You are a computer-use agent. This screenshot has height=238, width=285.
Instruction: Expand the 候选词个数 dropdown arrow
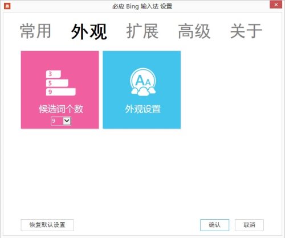click(x=67, y=120)
